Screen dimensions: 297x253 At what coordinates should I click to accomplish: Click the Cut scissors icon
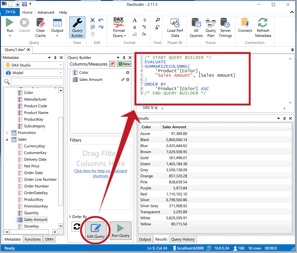92,20
